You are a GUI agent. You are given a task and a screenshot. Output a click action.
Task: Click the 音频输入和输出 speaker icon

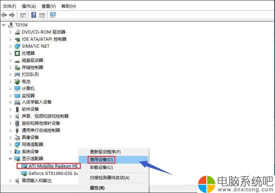(17, 181)
